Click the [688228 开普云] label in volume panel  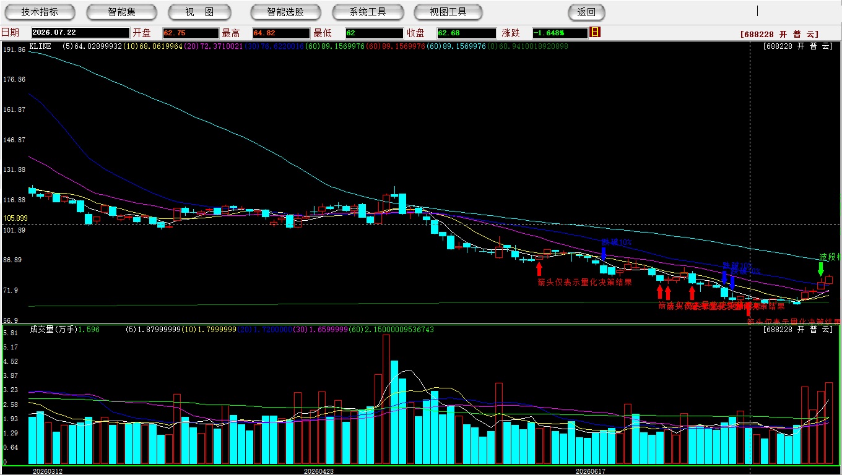(798, 330)
